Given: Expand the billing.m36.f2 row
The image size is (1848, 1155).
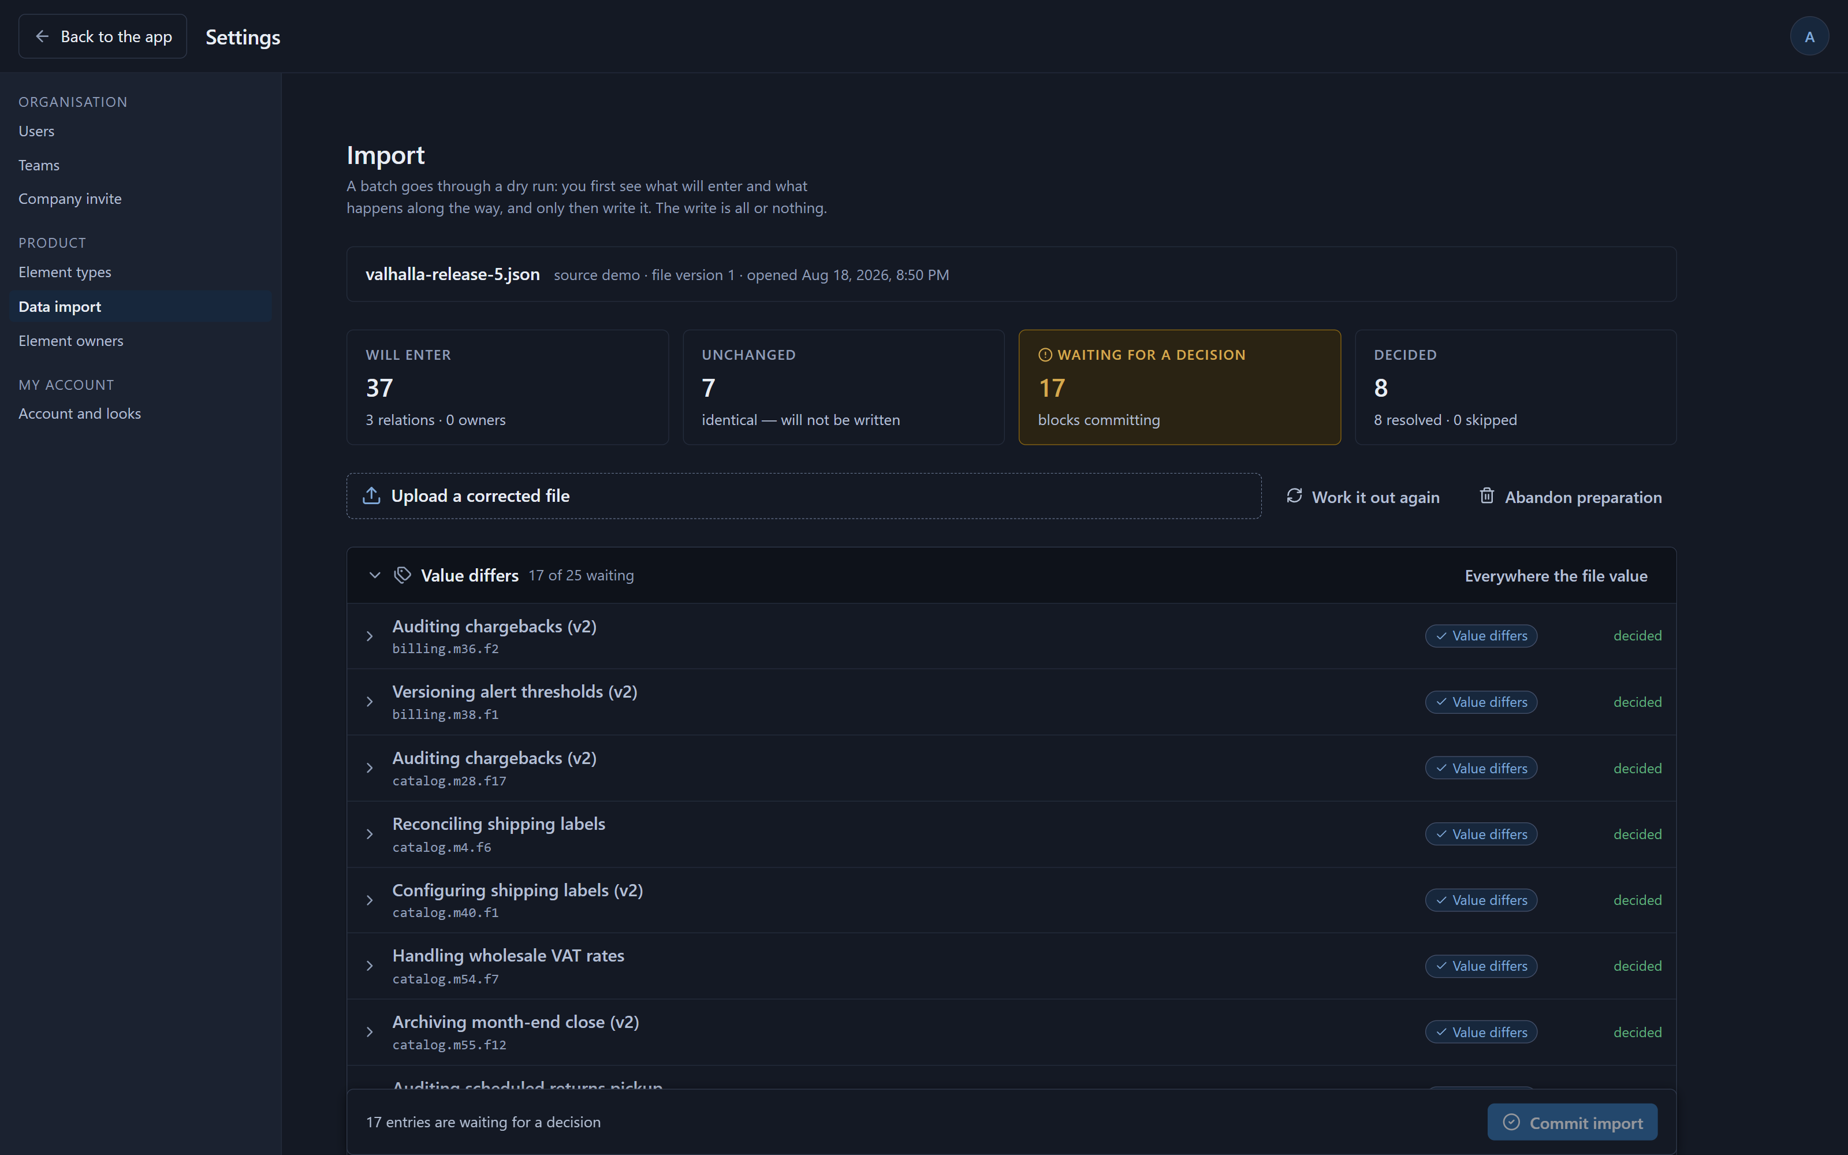Looking at the screenshot, I should [370, 636].
